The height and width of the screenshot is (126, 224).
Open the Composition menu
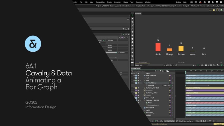(x=100, y=2)
